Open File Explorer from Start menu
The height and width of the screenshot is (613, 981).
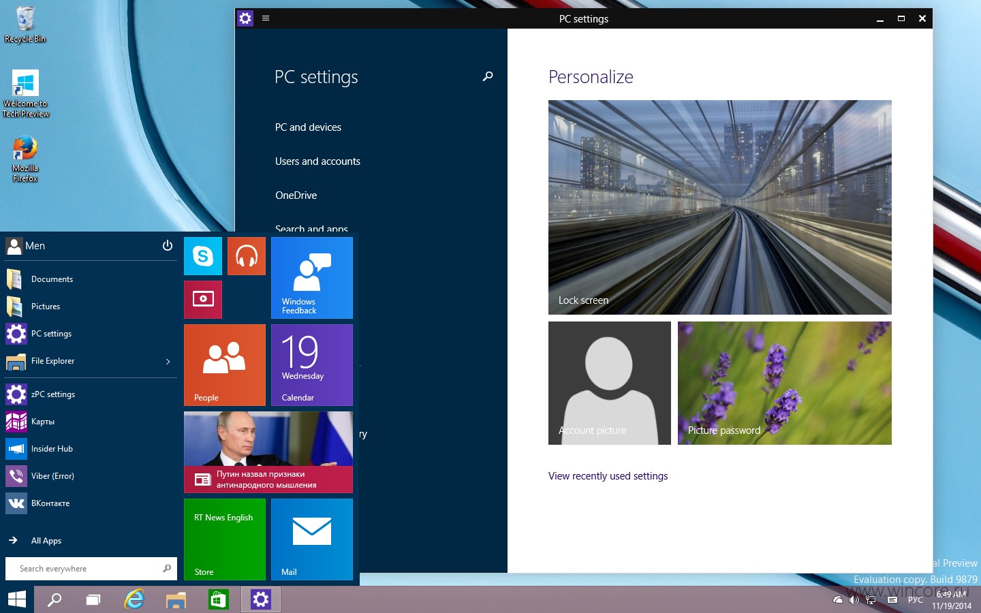point(80,361)
